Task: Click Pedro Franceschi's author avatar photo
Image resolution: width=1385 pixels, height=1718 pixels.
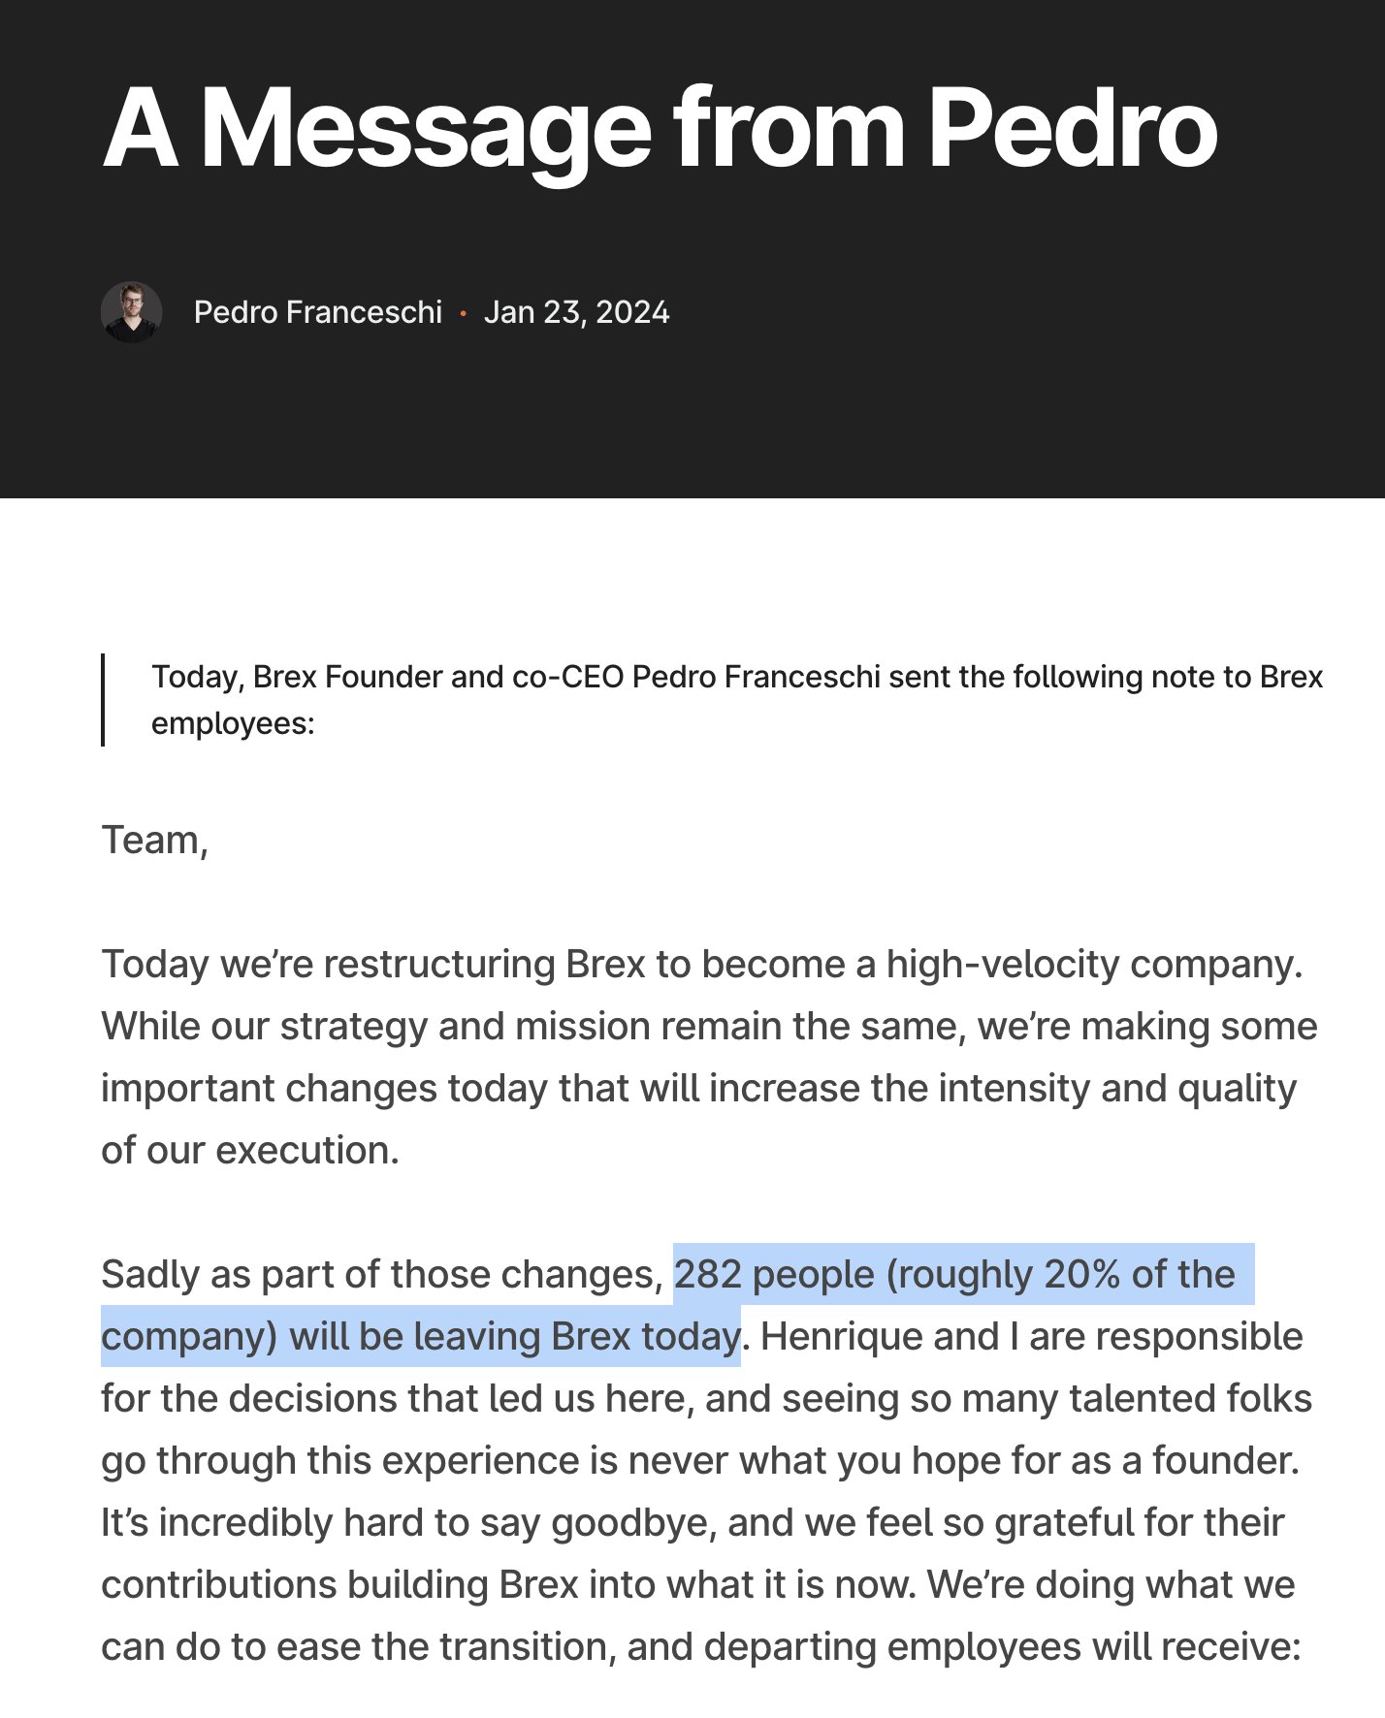Action: [131, 312]
